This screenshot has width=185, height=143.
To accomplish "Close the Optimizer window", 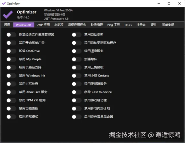I will (x=180, y=3).
